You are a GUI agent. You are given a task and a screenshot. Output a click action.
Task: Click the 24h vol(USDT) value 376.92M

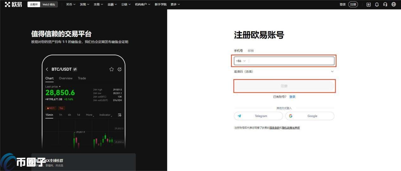pos(117,100)
